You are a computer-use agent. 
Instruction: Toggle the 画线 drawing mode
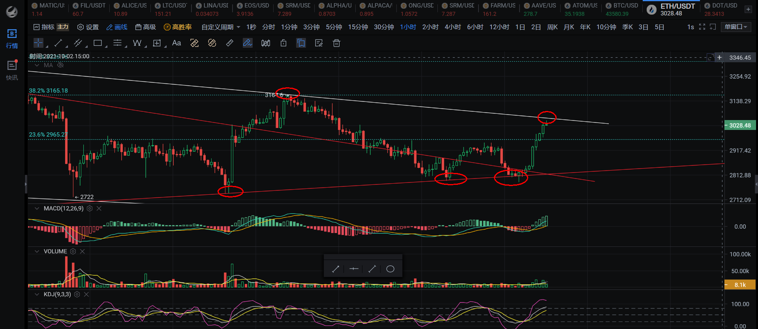117,27
